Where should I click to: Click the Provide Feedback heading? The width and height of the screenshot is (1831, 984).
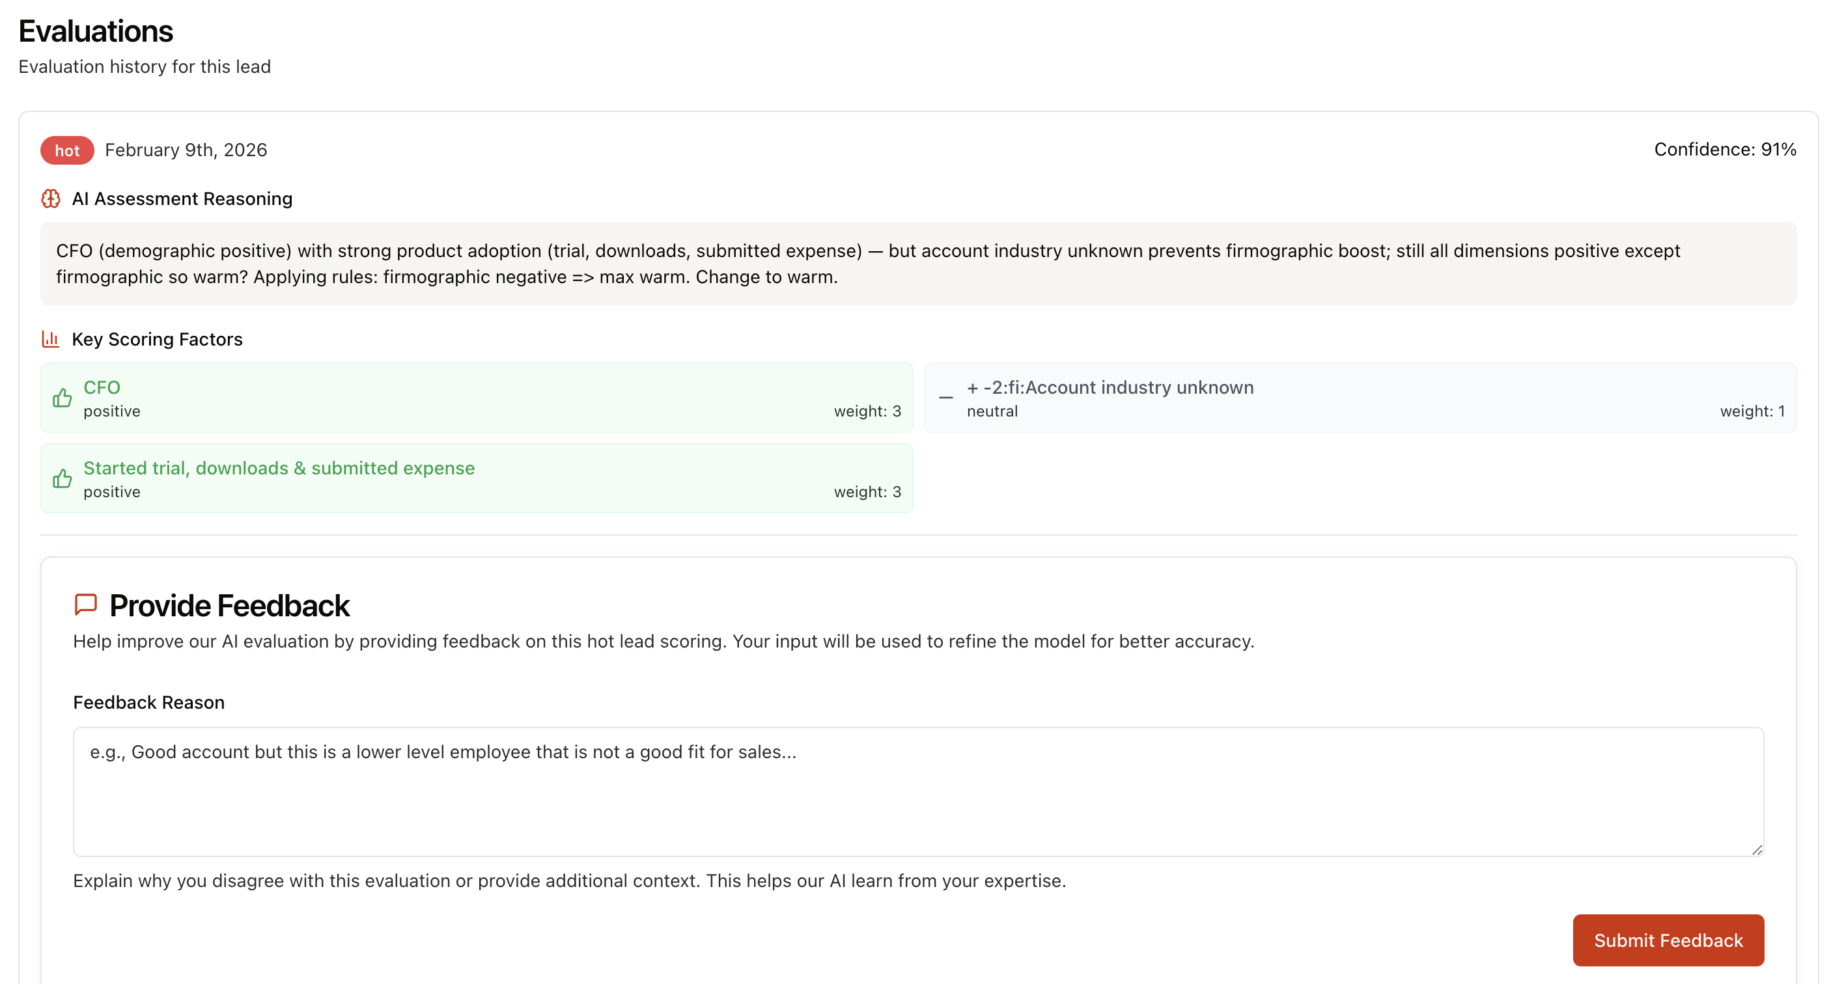229,605
